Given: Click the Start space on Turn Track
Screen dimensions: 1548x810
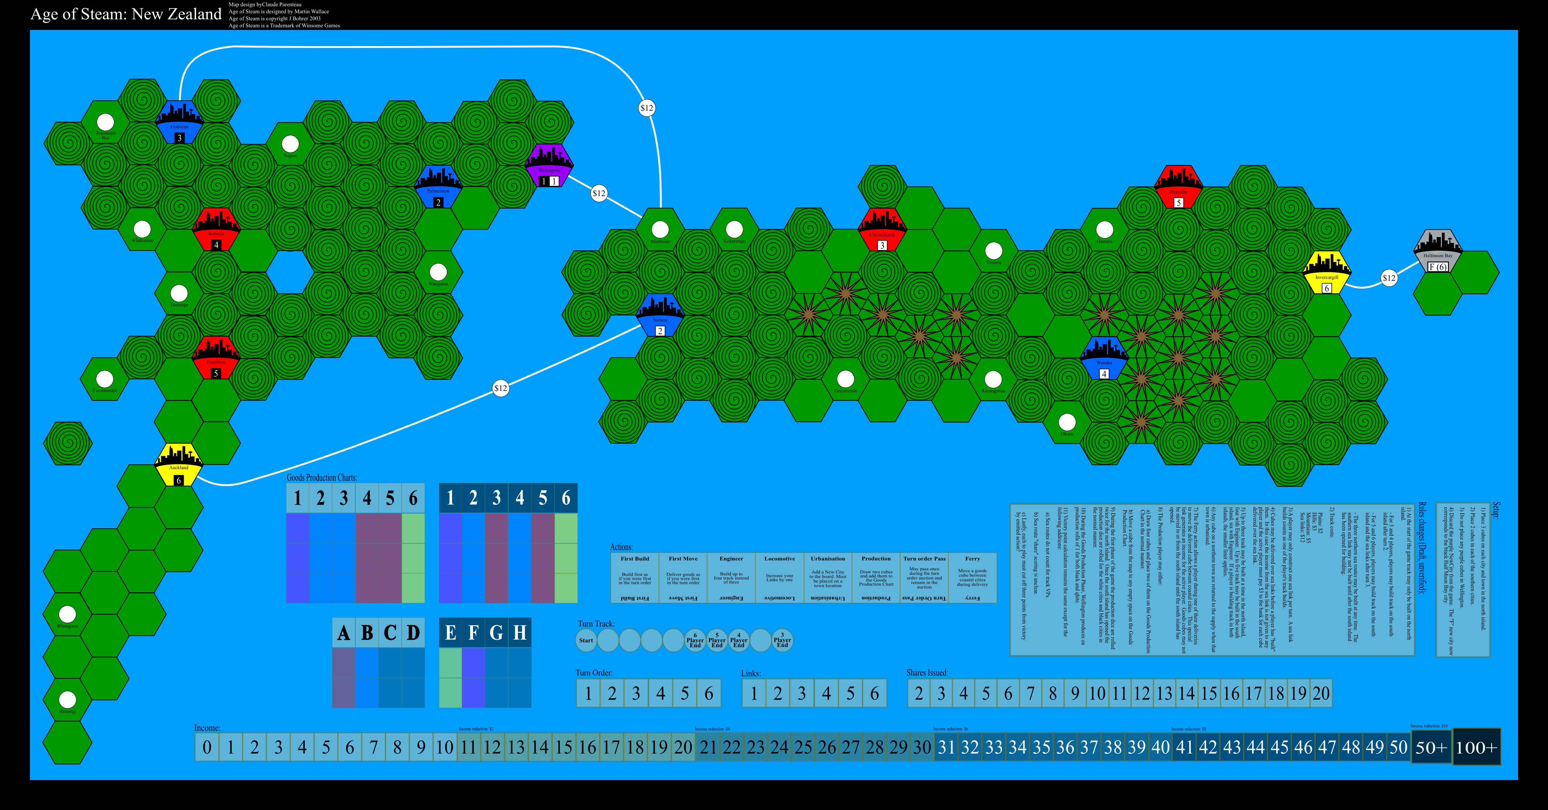Looking at the screenshot, I should pos(586,640).
